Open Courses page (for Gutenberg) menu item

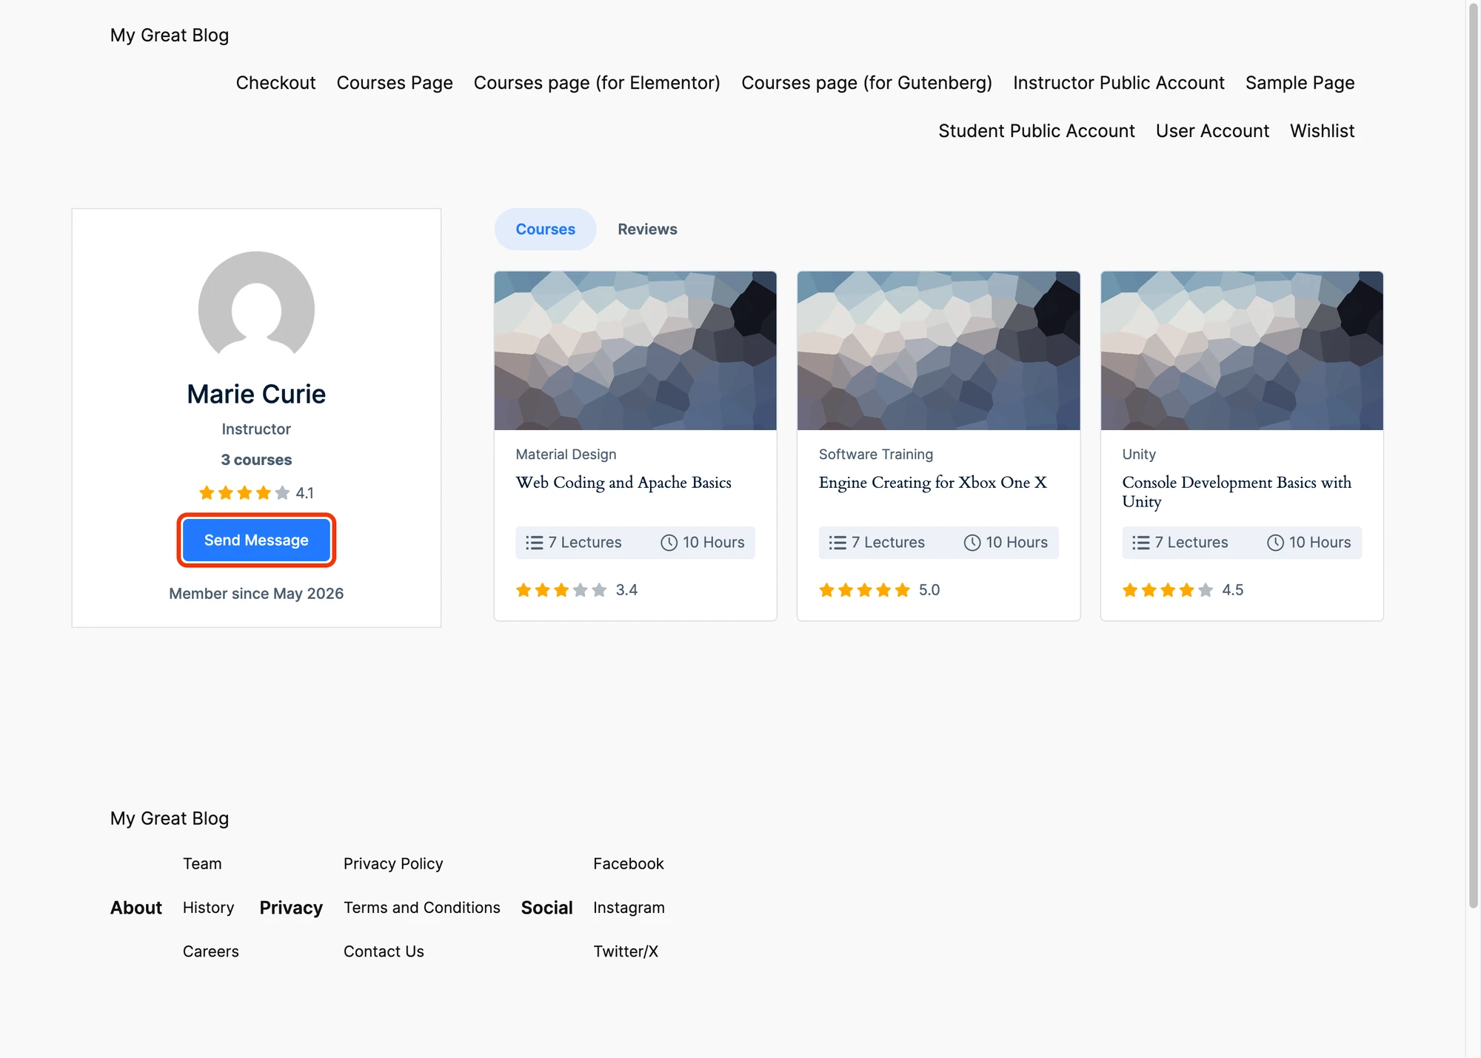pos(866,83)
